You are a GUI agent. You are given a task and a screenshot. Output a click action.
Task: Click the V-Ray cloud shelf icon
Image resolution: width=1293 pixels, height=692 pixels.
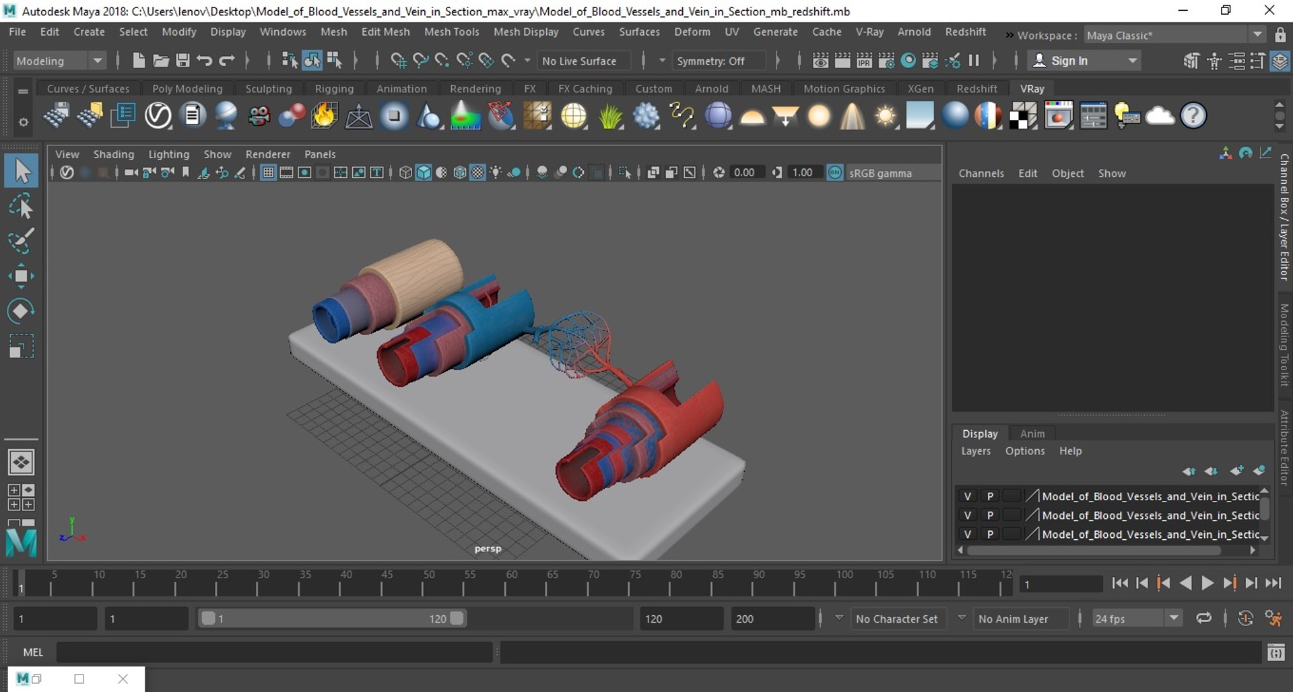1160,116
